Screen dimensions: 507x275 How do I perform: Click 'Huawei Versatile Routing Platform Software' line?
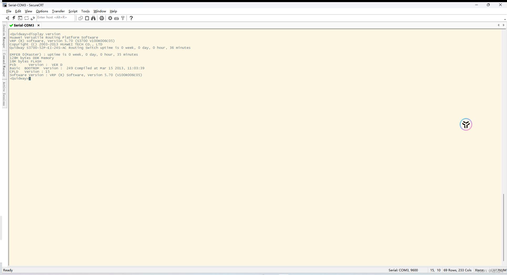[54, 38]
